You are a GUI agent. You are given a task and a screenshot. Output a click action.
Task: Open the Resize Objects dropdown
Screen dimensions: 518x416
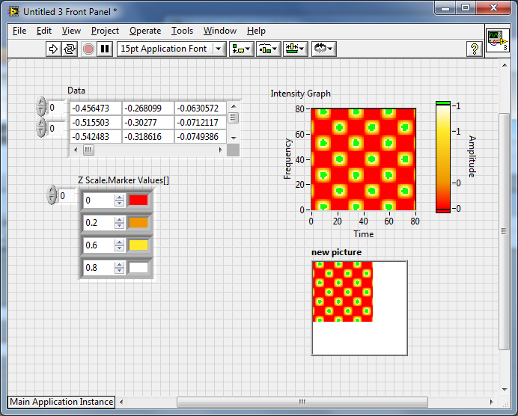(x=296, y=49)
